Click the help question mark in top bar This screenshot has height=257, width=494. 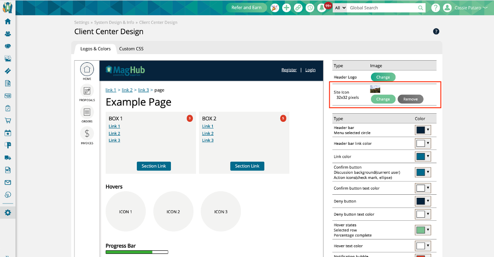pyautogui.click(x=435, y=8)
